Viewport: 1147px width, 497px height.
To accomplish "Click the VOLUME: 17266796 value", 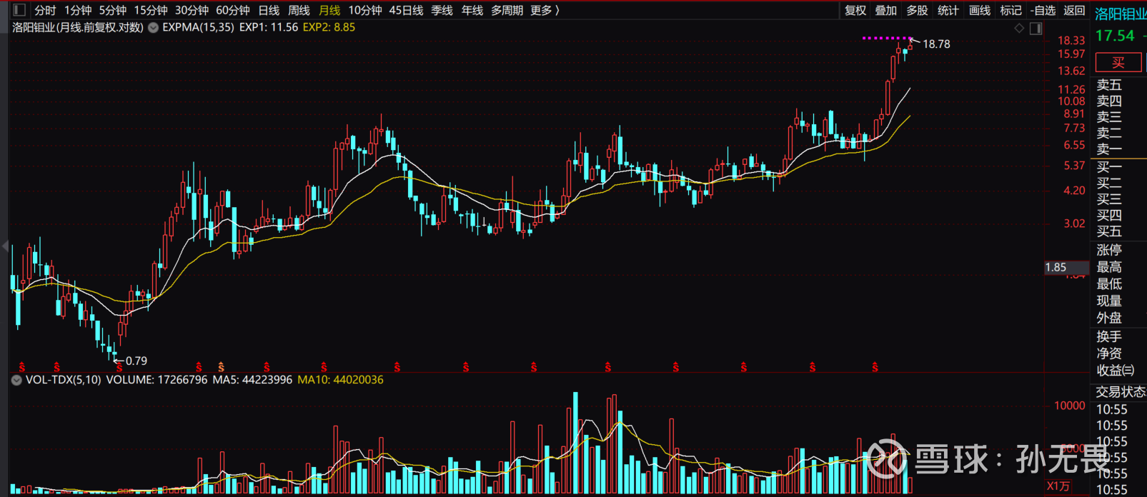I will pyautogui.click(x=157, y=380).
